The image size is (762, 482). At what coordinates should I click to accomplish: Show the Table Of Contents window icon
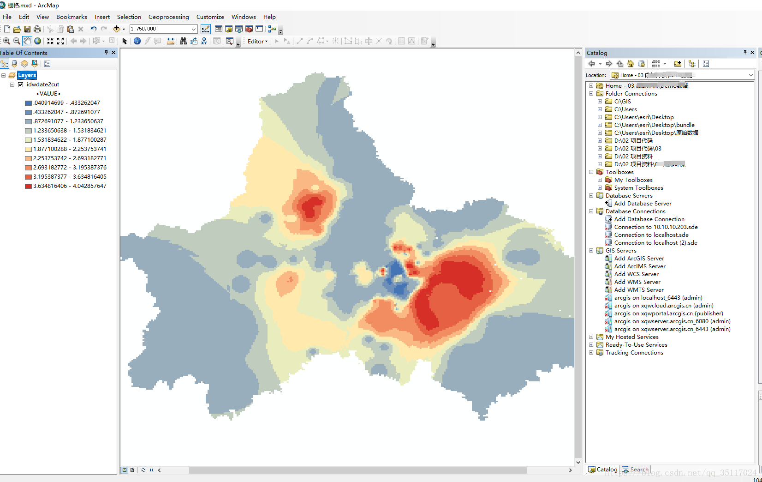click(x=219, y=29)
